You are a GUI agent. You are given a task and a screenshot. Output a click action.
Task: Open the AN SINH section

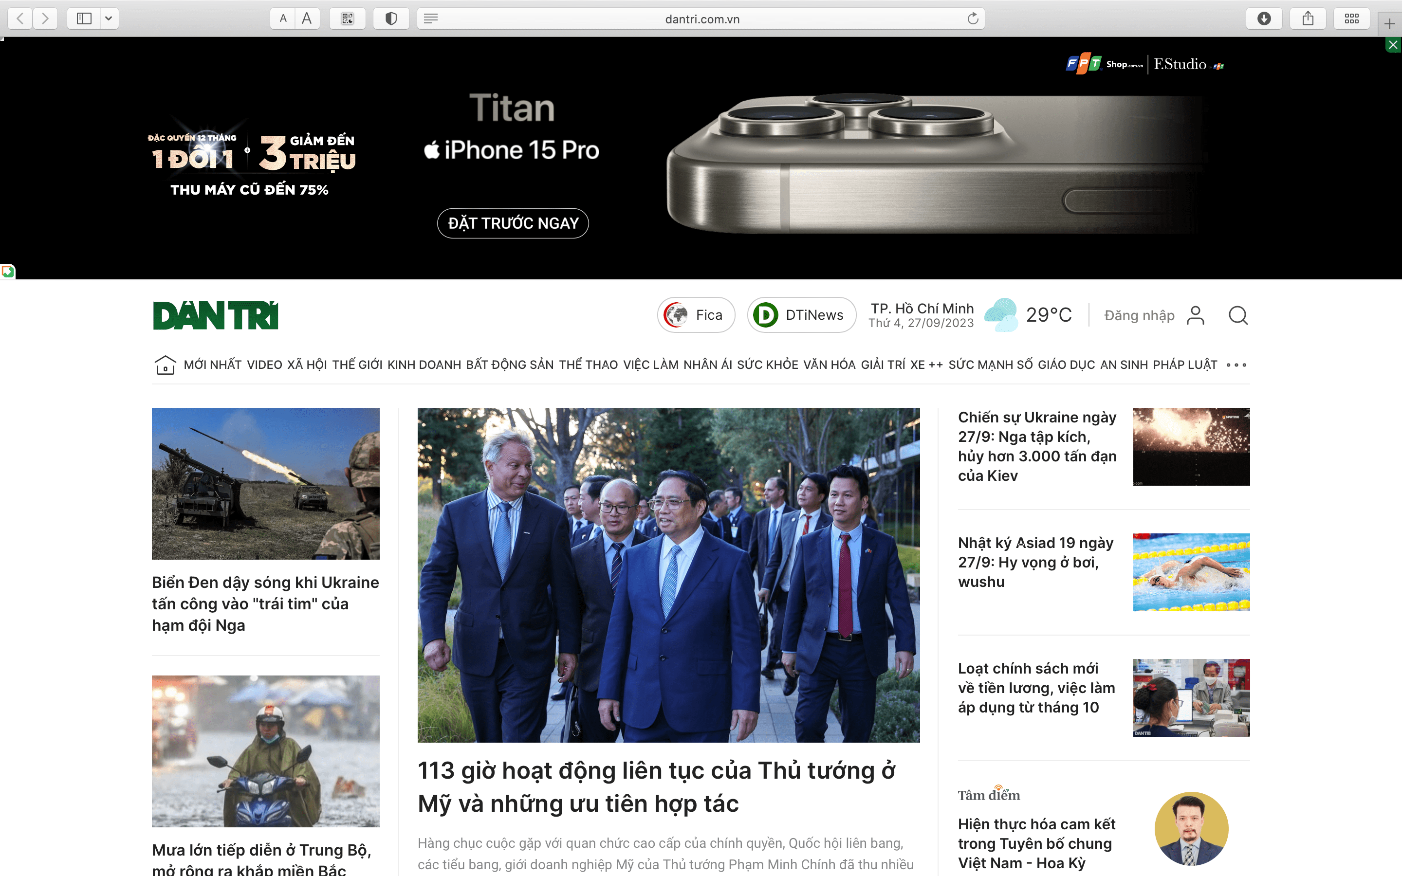[1124, 365]
